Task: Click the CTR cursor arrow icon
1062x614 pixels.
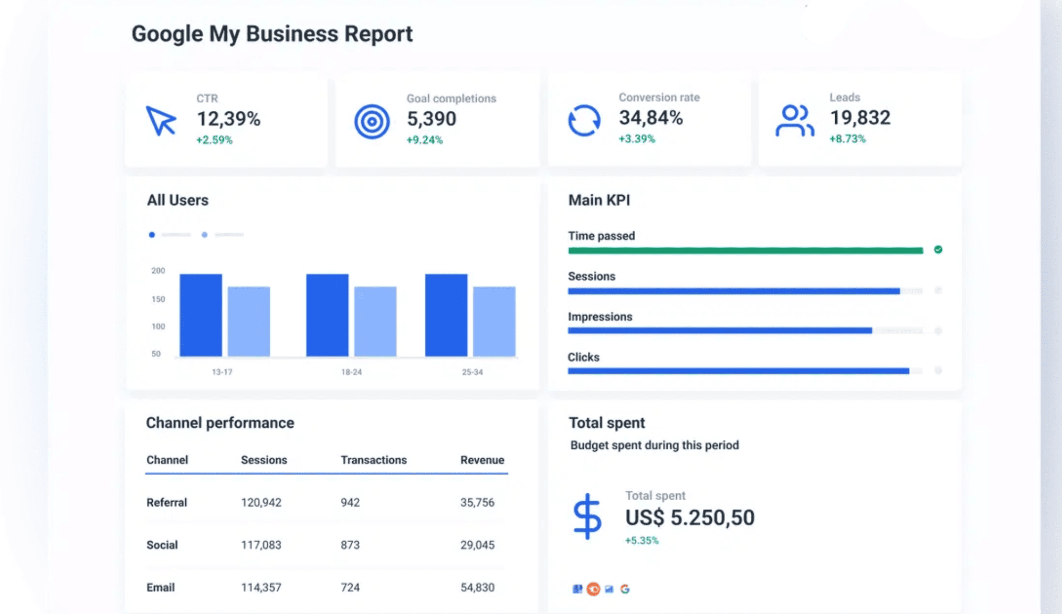Action: 161,121
